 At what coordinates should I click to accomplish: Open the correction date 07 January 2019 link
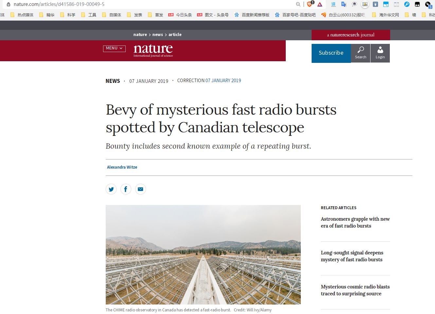(x=223, y=81)
